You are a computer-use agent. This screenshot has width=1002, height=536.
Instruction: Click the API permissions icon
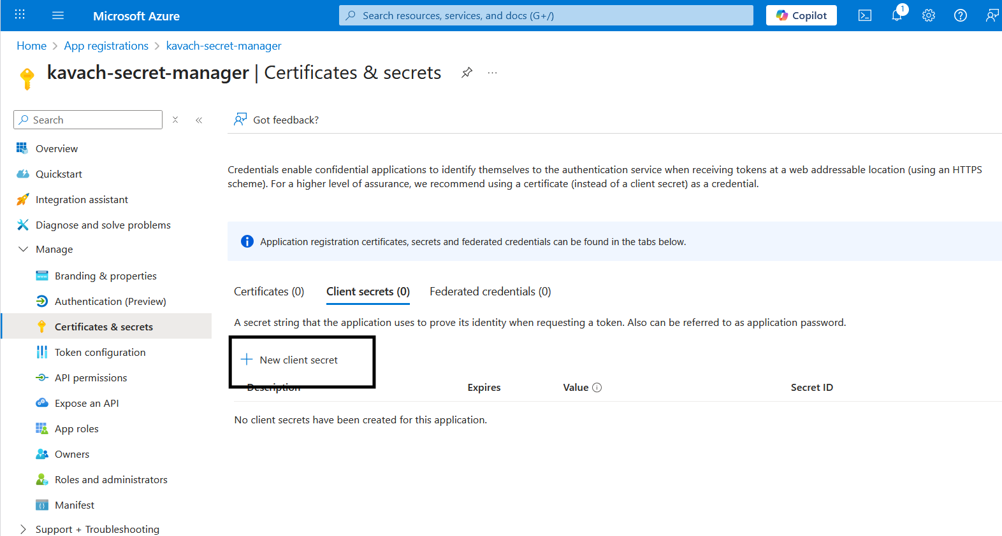[x=42, y=377]
